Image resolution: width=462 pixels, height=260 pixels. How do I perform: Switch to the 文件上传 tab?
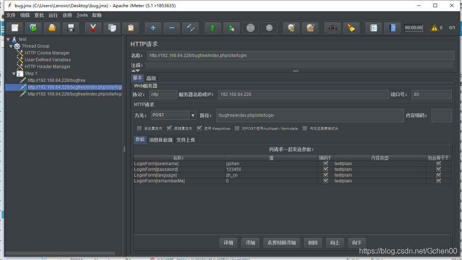point(186,140)
